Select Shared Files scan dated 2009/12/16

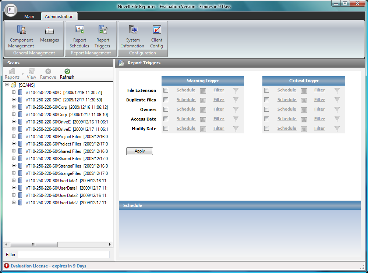point(67,151)
